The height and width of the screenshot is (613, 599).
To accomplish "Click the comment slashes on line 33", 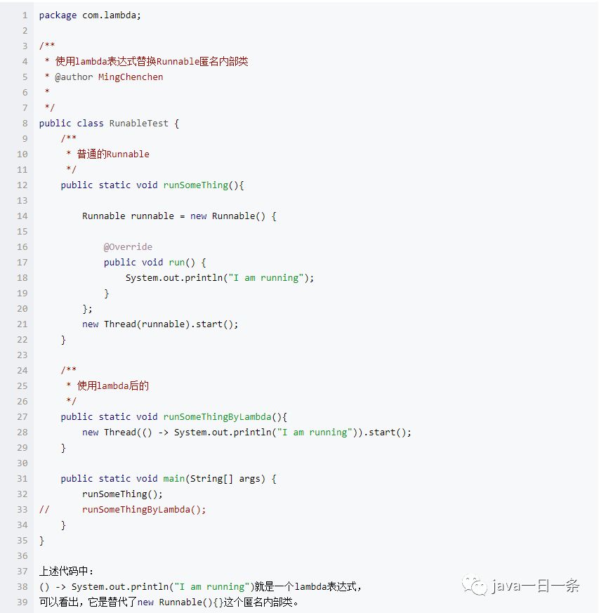I will 44,510.
